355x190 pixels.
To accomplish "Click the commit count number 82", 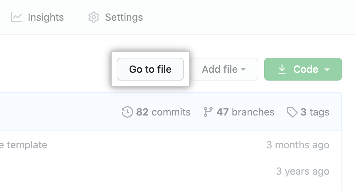I will [x=142, y=112].
